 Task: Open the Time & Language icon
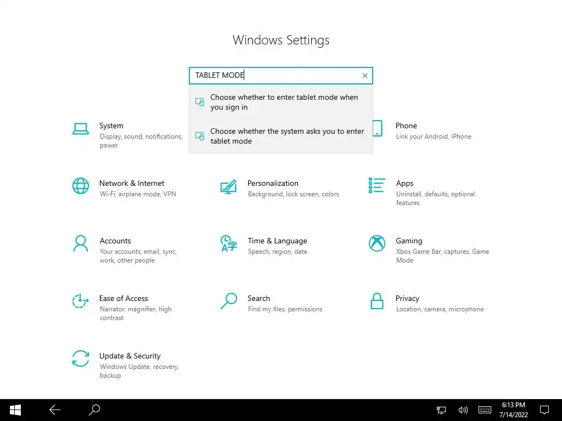pyautogui.click(x=229, y=243)
